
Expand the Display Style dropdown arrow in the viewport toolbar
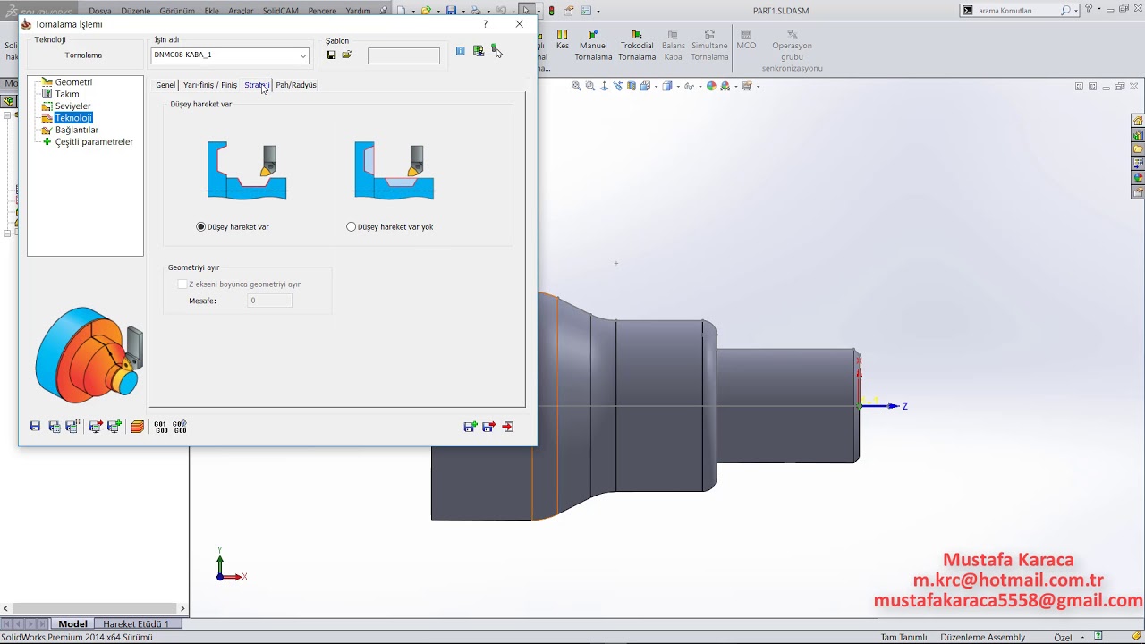[680, 86]
